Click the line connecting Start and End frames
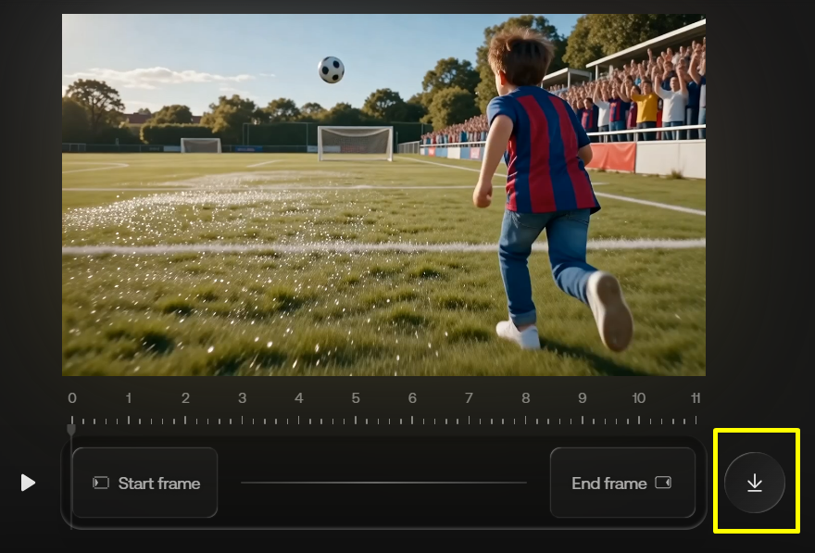The image size is (815, 553). (x=383, y=483)
